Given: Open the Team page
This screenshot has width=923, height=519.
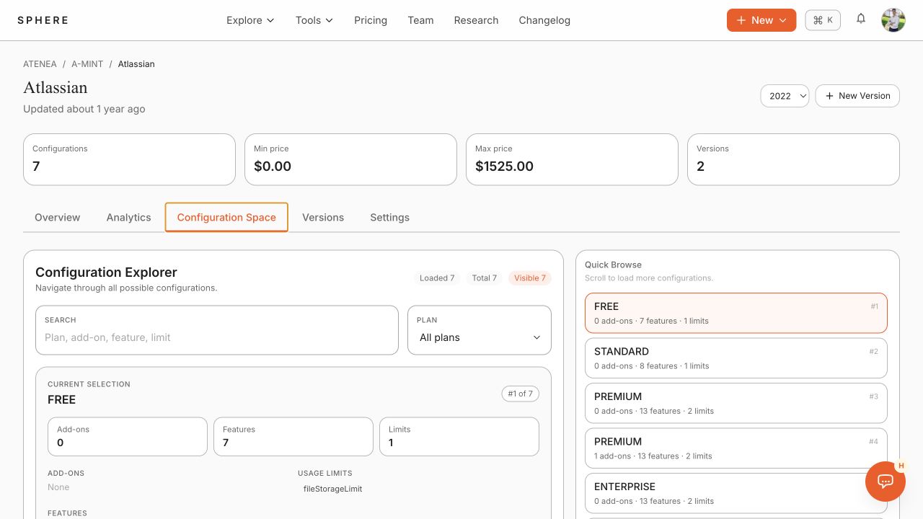Looking at the screenshot, I should pyautogui.click(x=420, y=20).
